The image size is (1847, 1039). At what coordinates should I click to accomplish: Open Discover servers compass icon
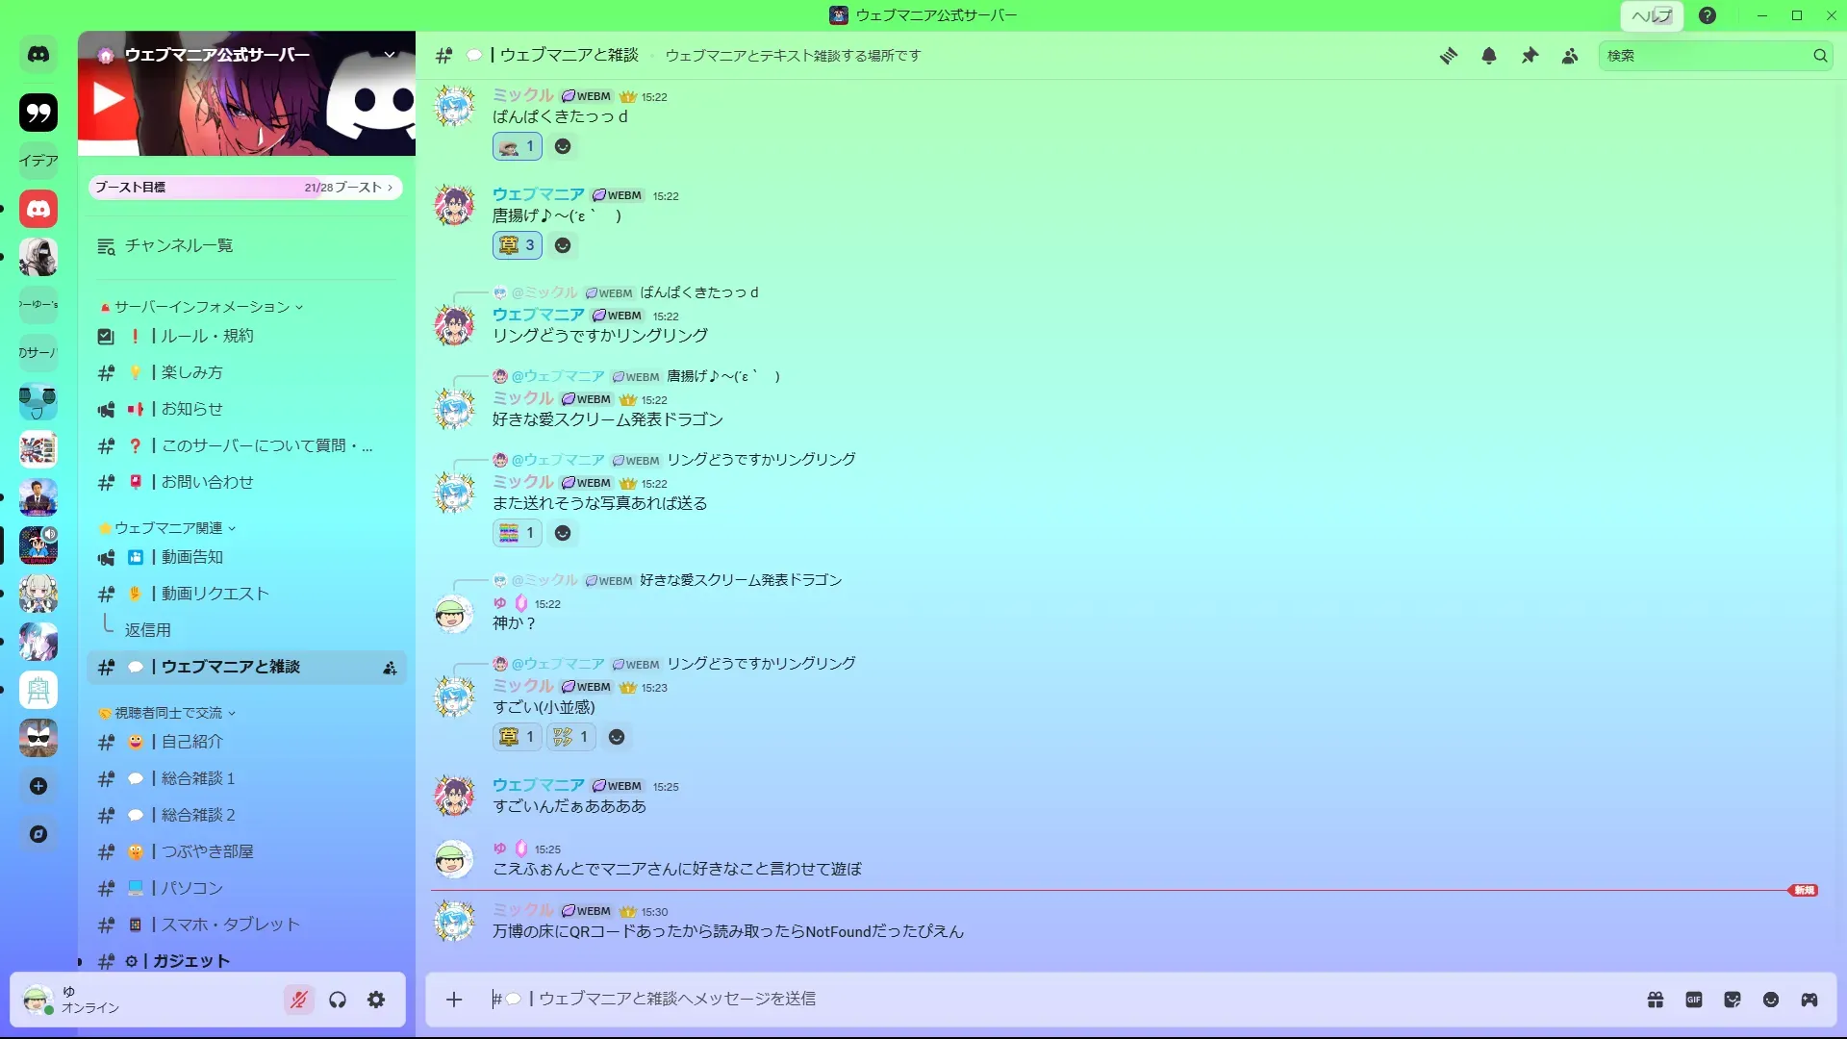tap(38, 834)
